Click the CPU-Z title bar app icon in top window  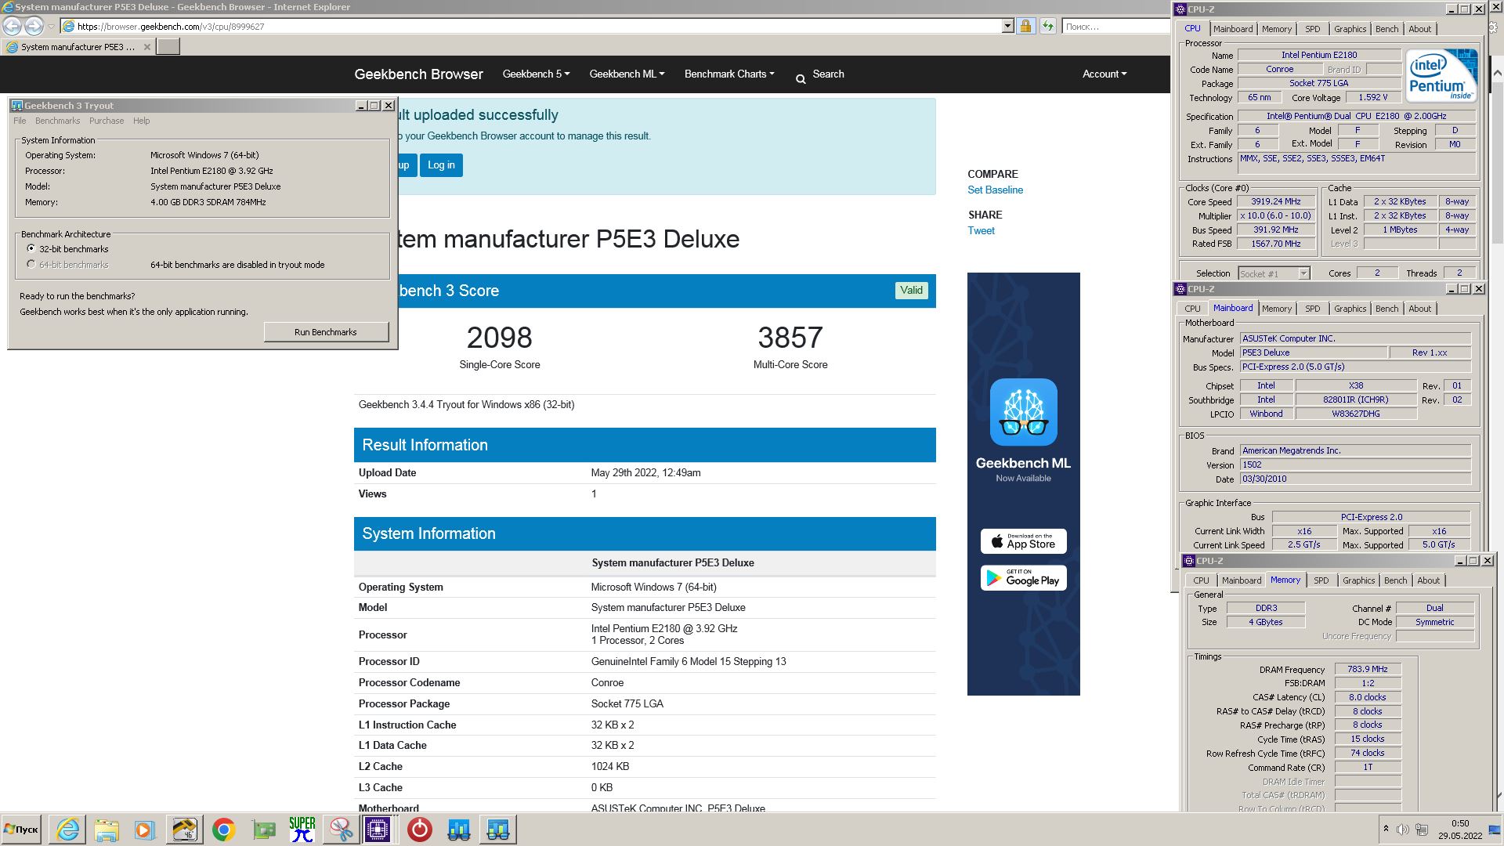(x=1180, y=9)
